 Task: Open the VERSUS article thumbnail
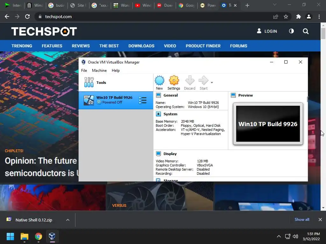160,196
